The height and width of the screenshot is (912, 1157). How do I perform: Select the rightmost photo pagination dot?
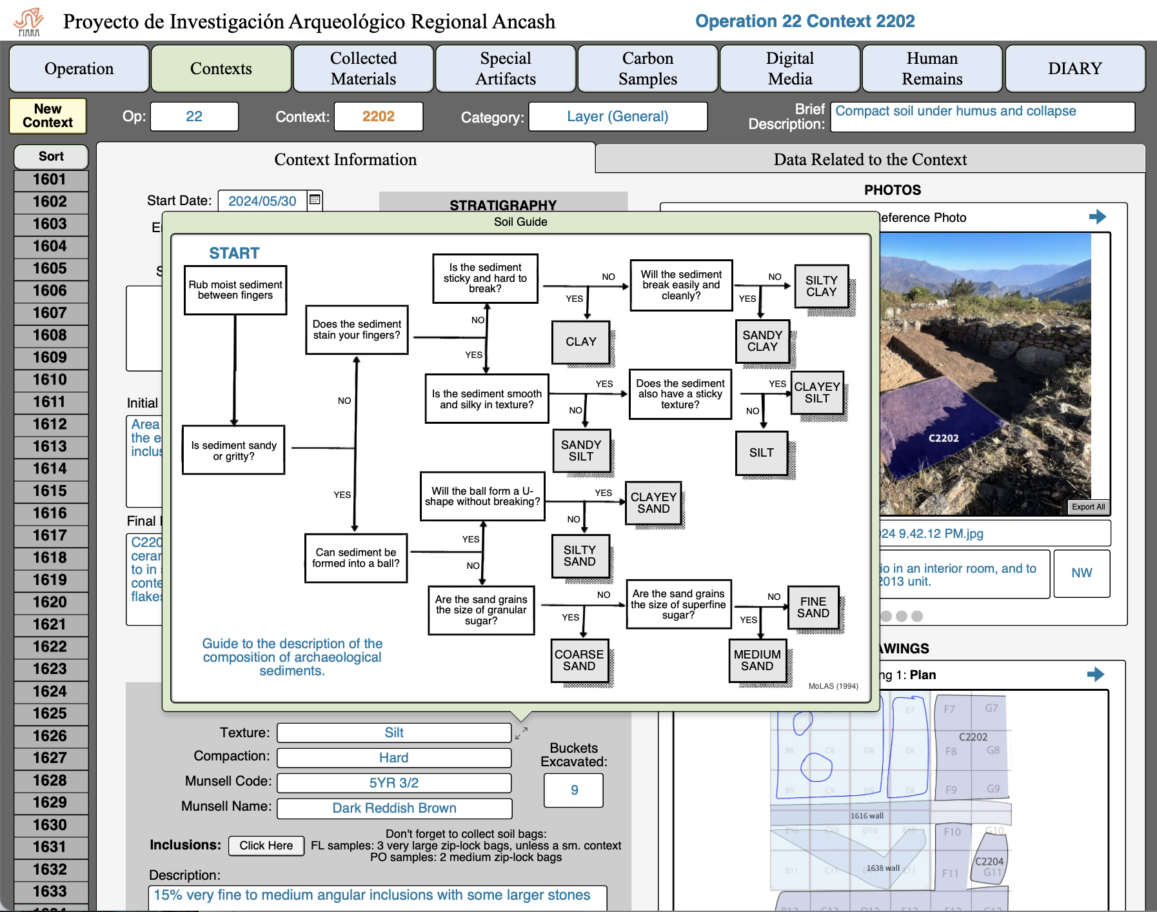click(917, 616)
